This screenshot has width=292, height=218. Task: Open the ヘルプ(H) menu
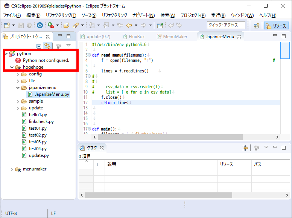(x=268, y=15)
